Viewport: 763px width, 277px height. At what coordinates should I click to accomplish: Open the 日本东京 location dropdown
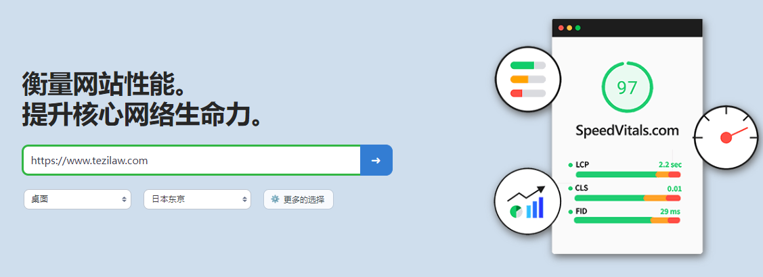pos(197,199)
